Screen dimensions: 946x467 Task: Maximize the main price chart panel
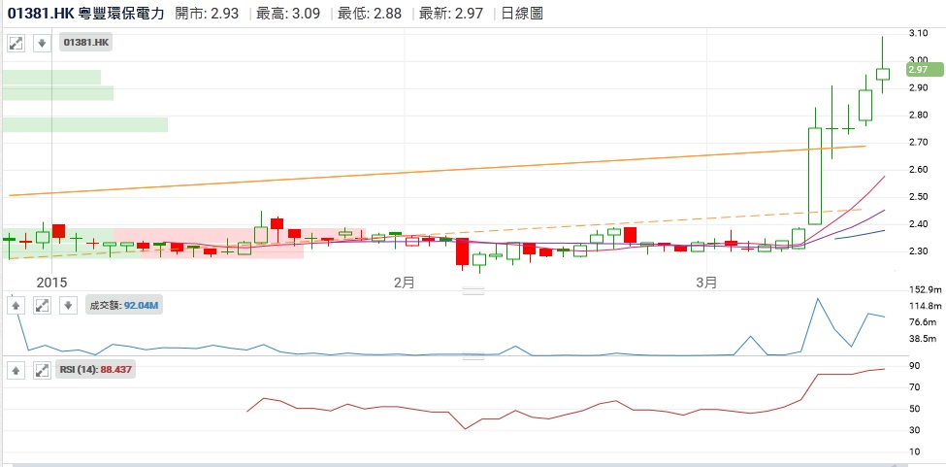pyautogui.click(x=16, y=43)
